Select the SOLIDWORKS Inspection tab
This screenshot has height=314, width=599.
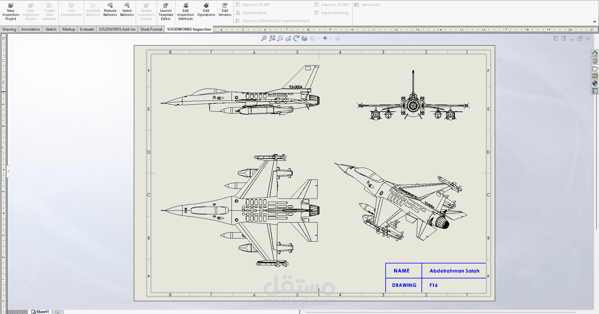[x=189, y=29]
